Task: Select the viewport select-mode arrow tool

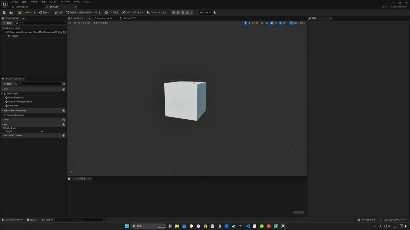Action: pos(245,23)
